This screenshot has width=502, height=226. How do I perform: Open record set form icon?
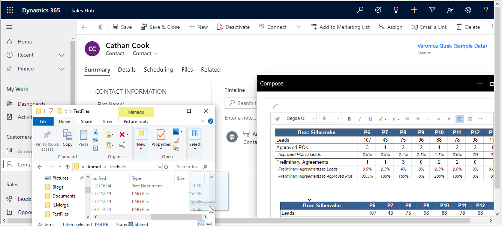coord(100,27)
